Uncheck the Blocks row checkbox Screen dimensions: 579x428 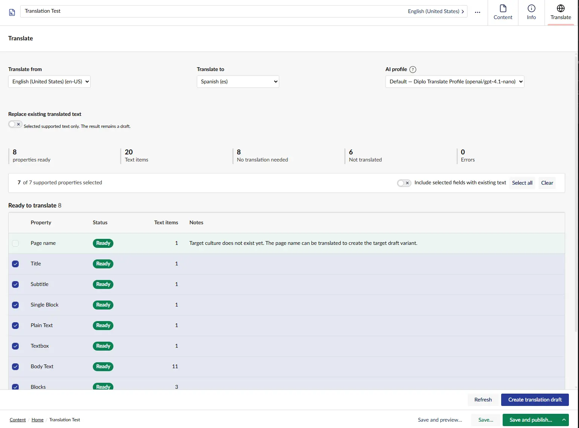15,387
